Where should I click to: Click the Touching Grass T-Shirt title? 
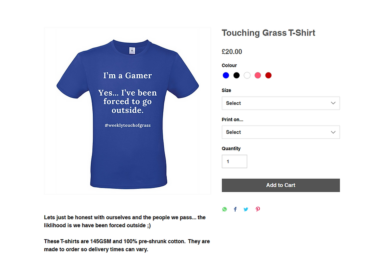point(268,33)
